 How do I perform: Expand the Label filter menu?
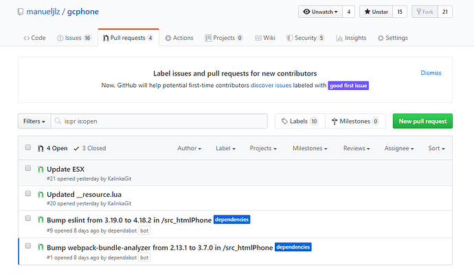225,148
